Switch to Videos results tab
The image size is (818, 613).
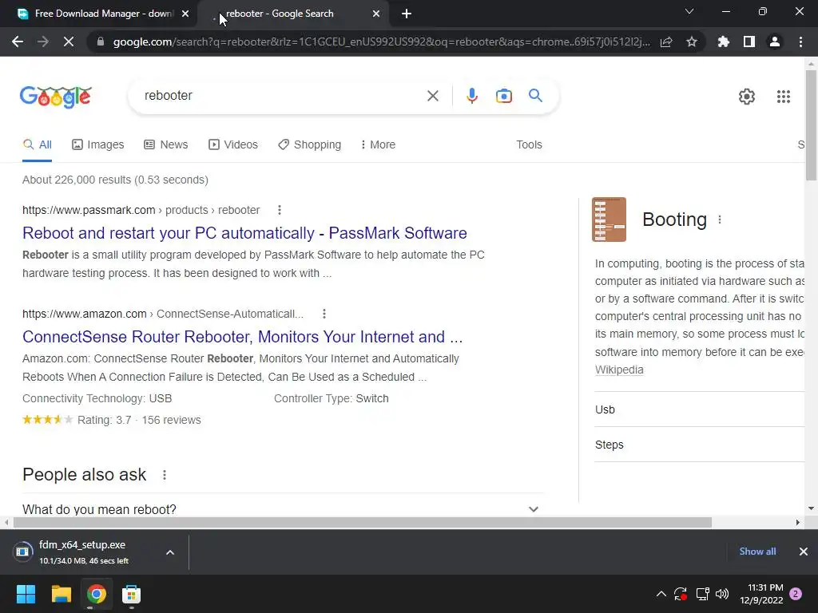pyautogui.click(x=233, y=144)
